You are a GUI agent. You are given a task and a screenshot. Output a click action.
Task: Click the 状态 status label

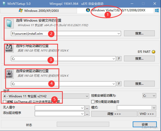coord(29,125)
